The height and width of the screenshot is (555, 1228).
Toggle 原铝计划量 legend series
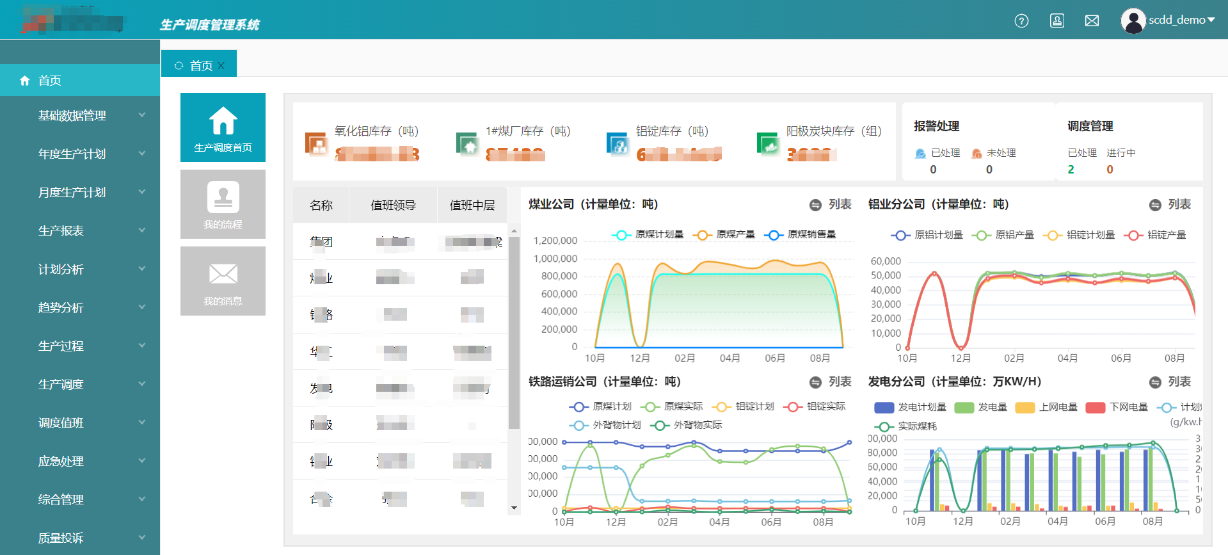point(927,235)
